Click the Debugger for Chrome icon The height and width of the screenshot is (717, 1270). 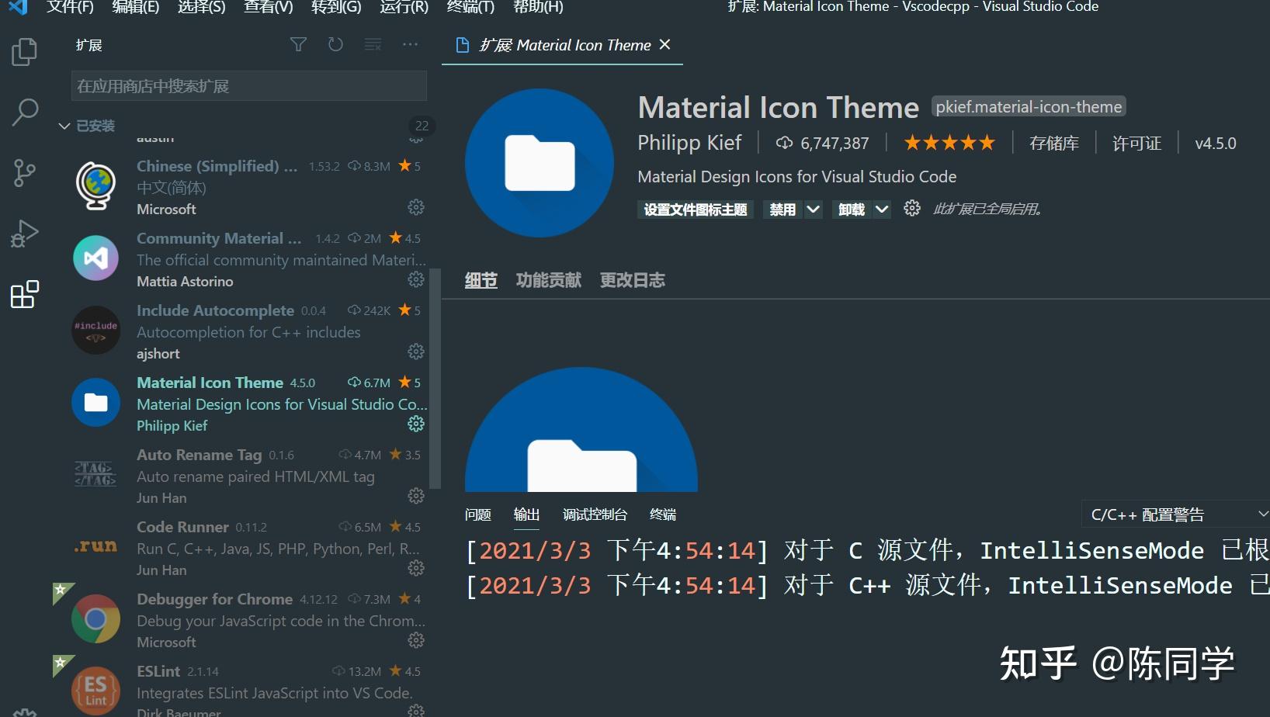click(x=95, y=618)
